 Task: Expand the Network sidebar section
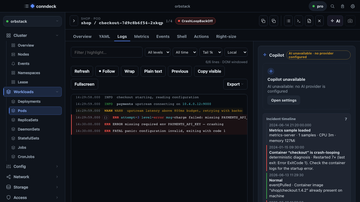(x=32, y=177)
